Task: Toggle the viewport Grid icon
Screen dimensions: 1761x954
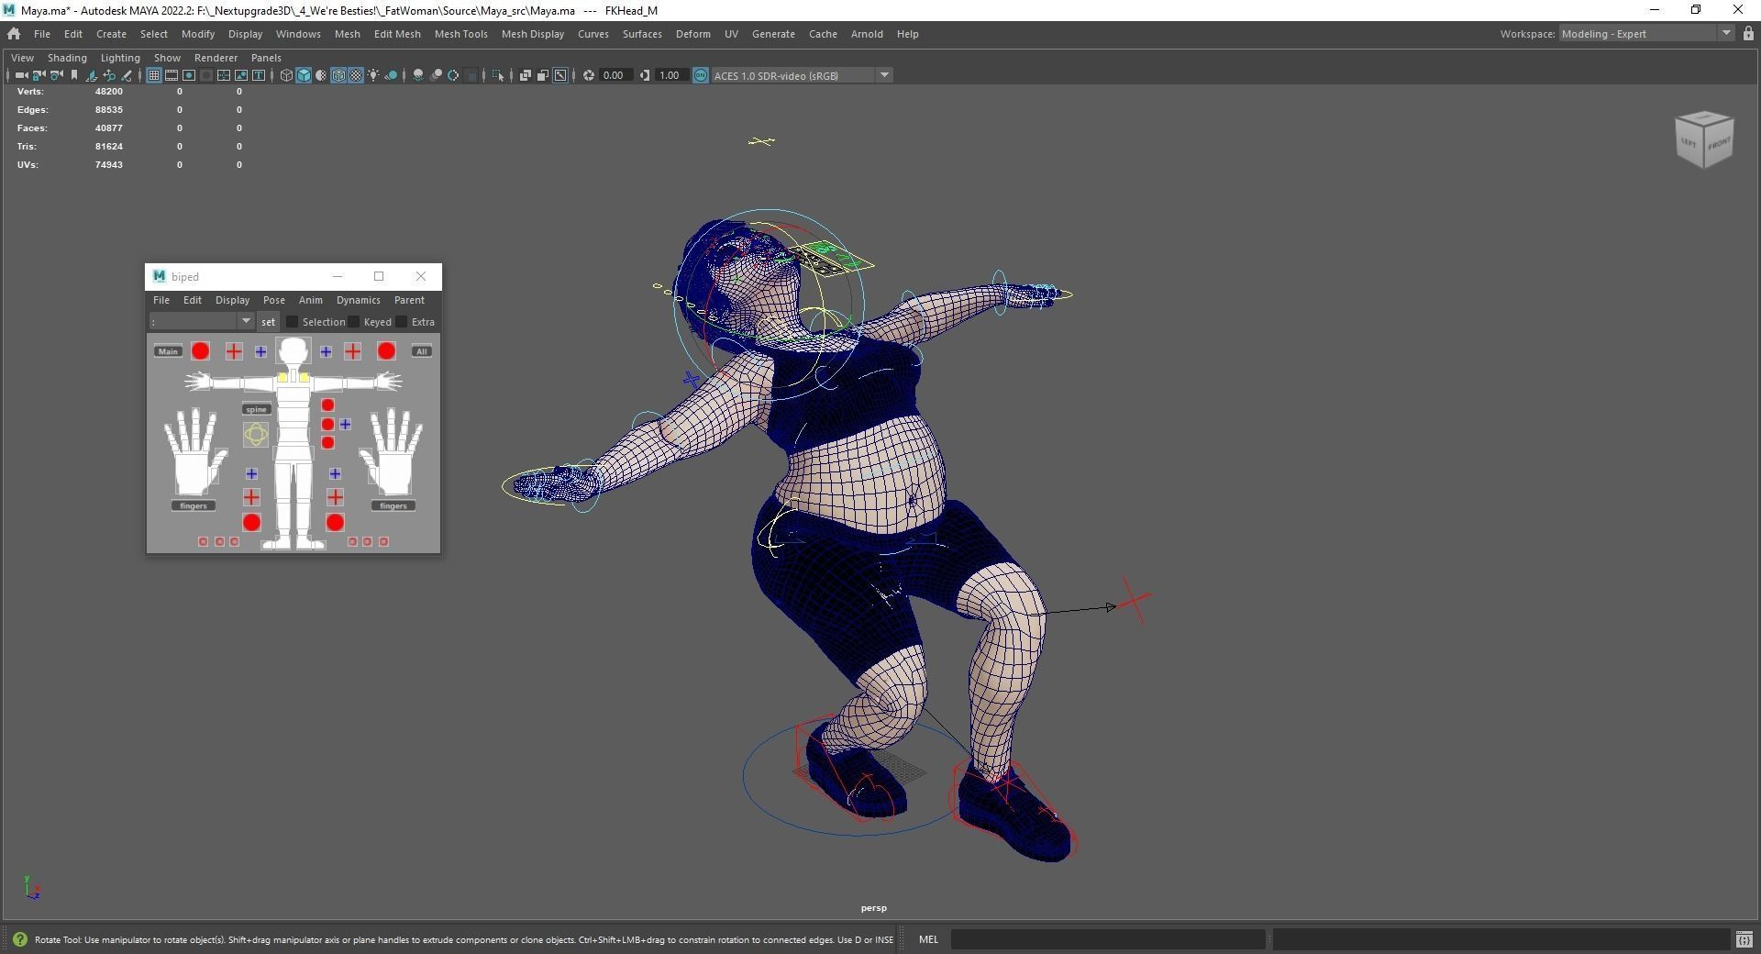Action: (154, 75)
